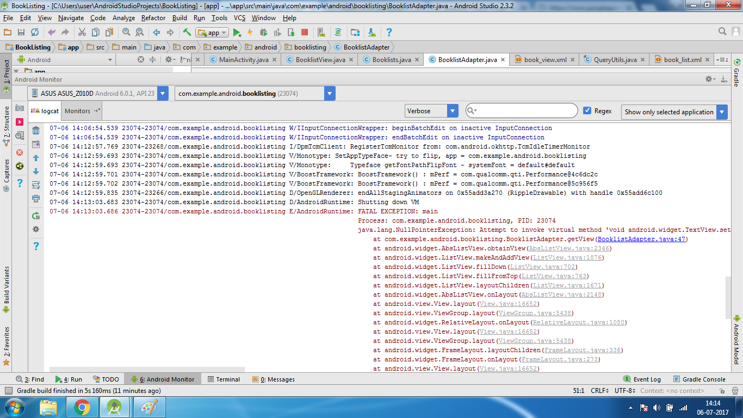Open the SDK Manager download icon
The image size is (743, 418).
coord(372,33)
